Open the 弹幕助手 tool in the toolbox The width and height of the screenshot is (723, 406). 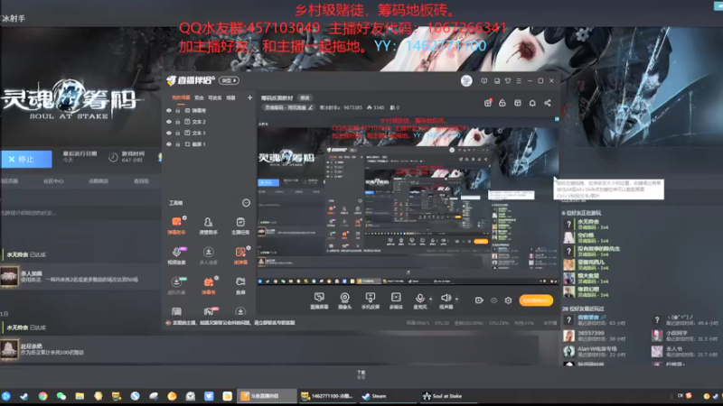176,225
